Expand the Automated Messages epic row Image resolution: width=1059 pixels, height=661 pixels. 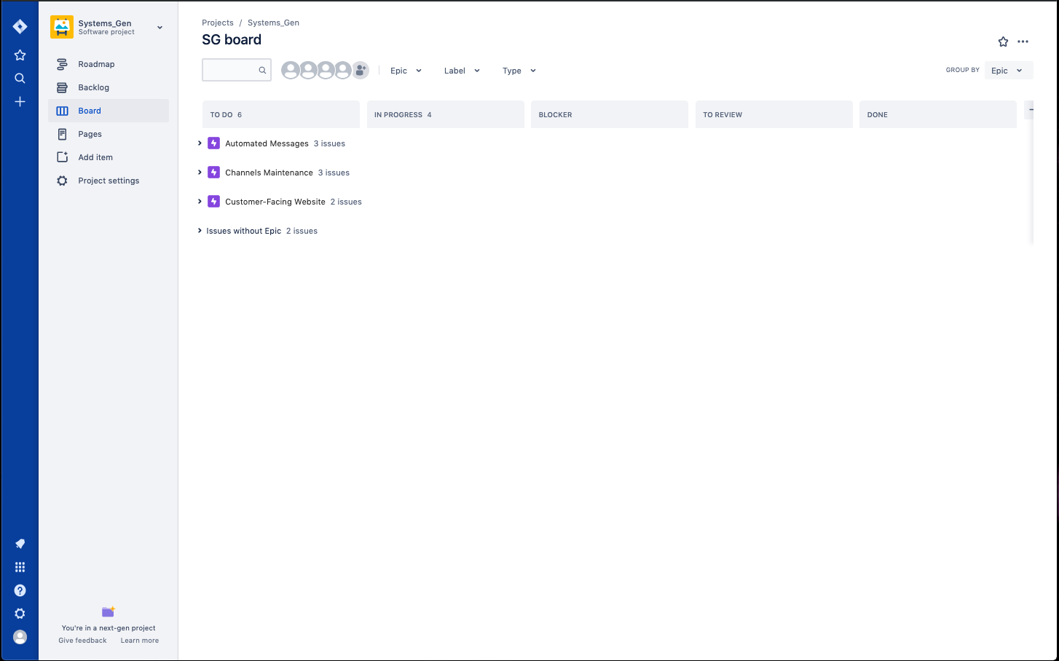click(x=200, y=143)
